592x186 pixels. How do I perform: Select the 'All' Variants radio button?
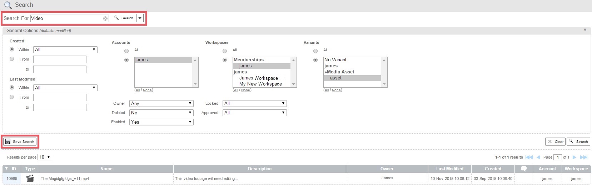tap(315, 51)
